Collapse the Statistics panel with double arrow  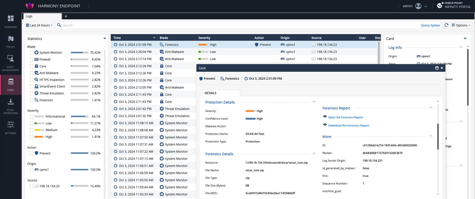tap(105, 38)
